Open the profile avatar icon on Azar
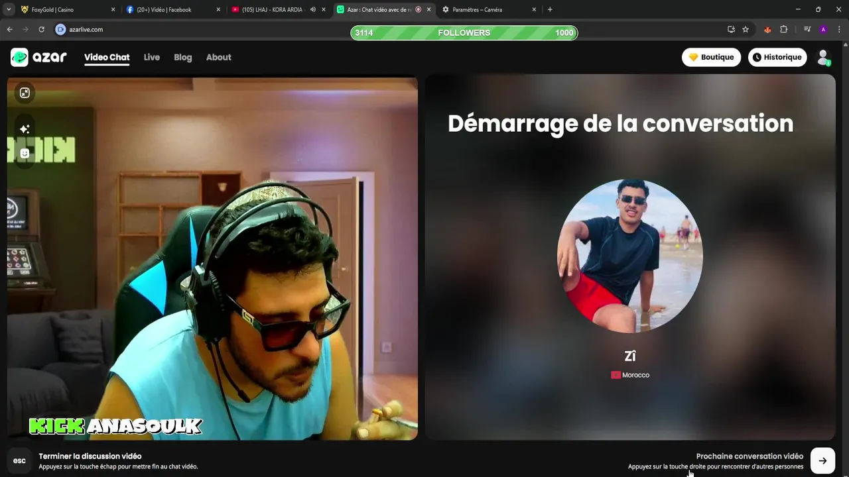The width and height of the screenshot is (849, 477). click(823, 58)
